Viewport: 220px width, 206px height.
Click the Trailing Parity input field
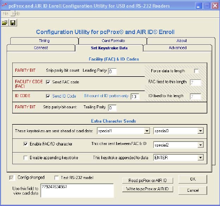[x=113, y=108]
